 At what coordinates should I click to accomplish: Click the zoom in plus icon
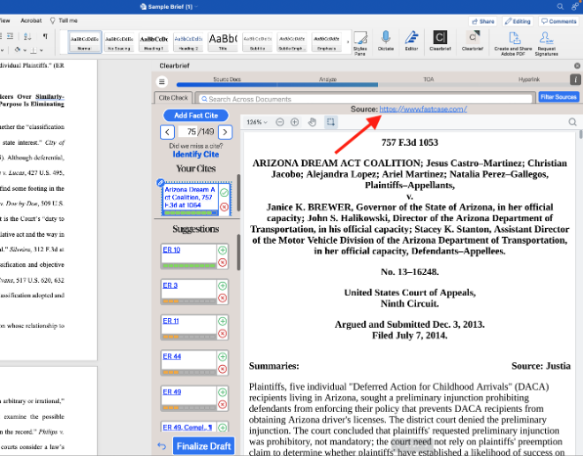(295, 122)
